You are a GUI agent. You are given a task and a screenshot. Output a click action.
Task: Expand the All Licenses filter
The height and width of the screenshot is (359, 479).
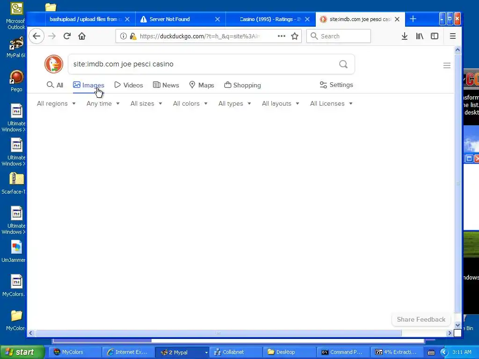[x=331, y=103]
